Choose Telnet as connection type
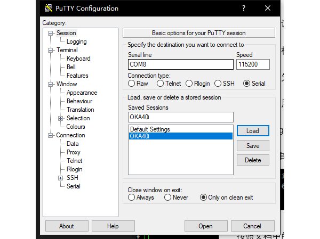 (160, 84)
